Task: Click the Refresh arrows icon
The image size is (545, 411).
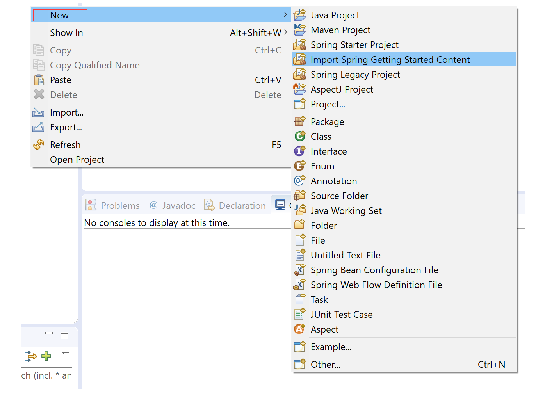Action: (x=39, y=145)
